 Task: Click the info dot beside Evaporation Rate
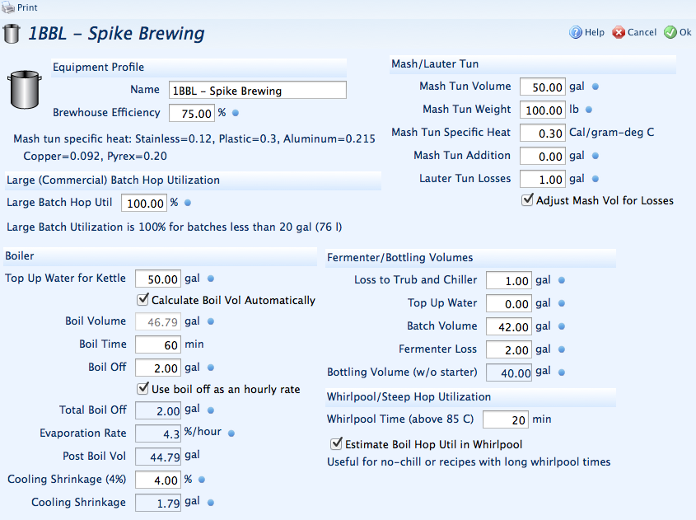(x=231, y=433)
